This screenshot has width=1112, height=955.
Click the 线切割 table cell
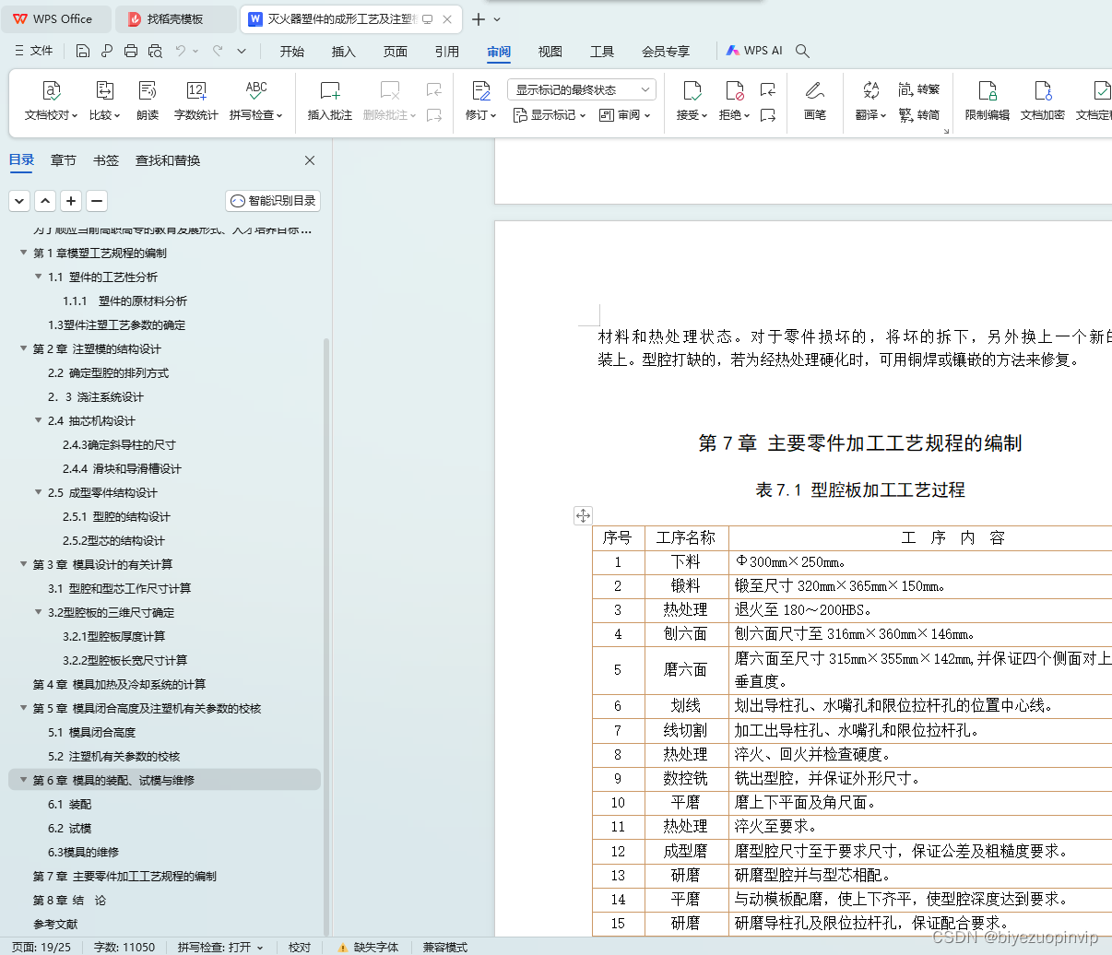coord(686,730)
